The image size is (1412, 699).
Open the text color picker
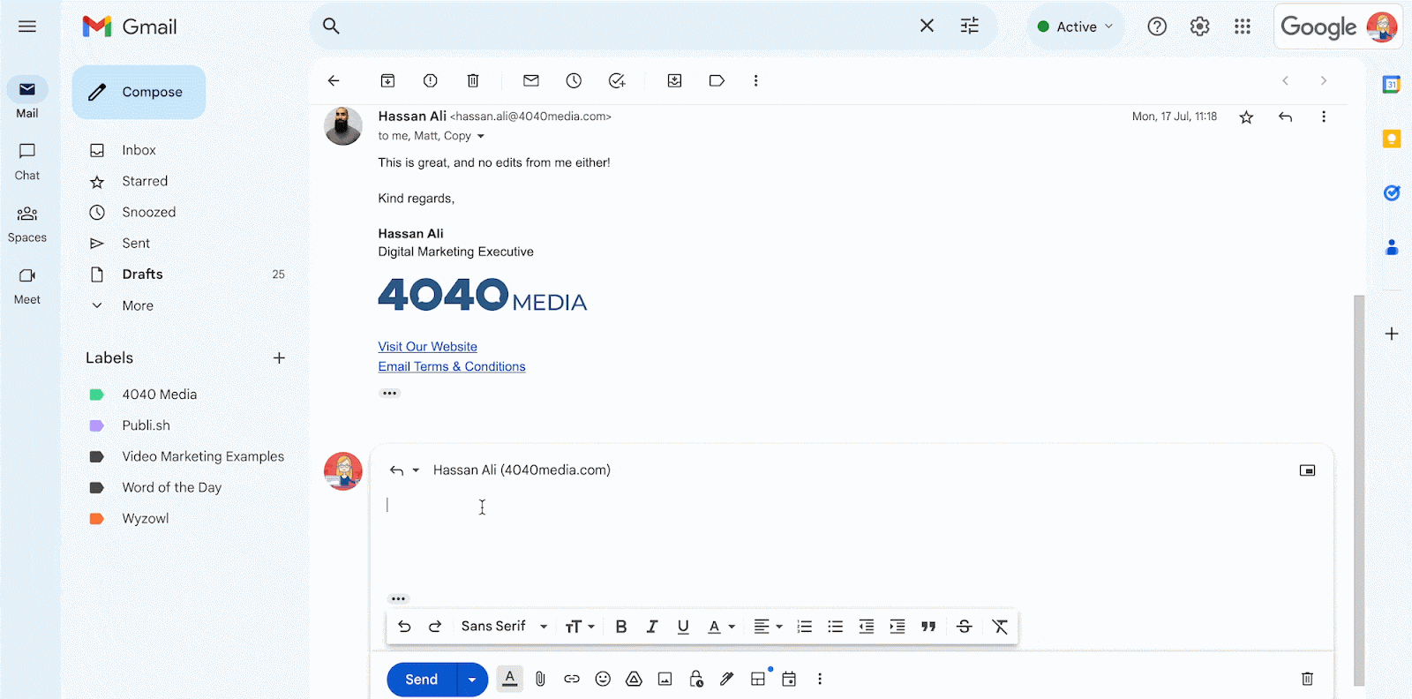[721, 627]
